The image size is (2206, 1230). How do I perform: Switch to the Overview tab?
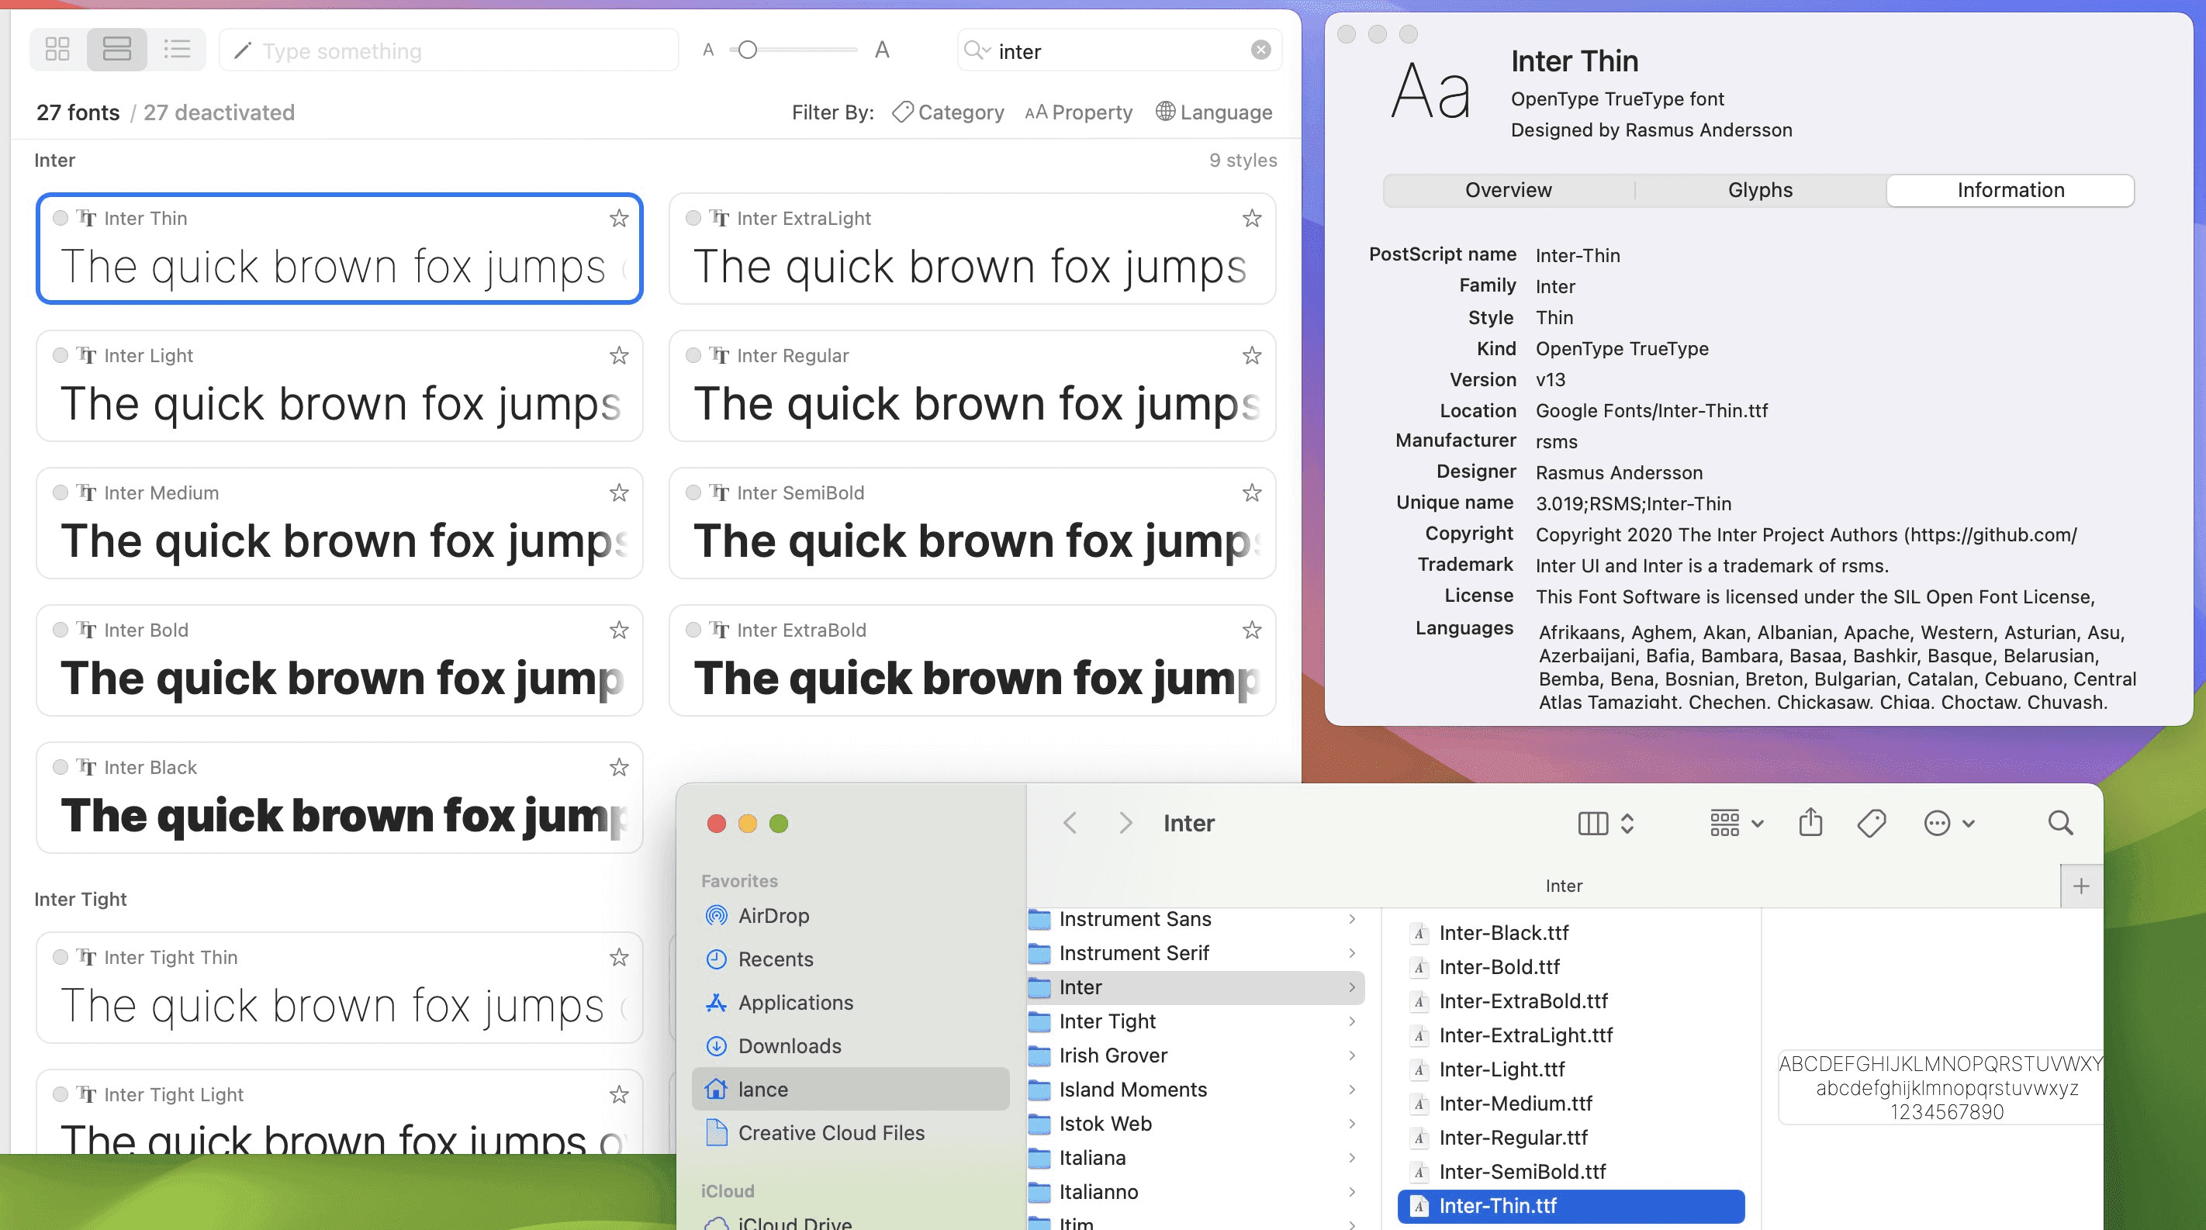coord(1508,190)
